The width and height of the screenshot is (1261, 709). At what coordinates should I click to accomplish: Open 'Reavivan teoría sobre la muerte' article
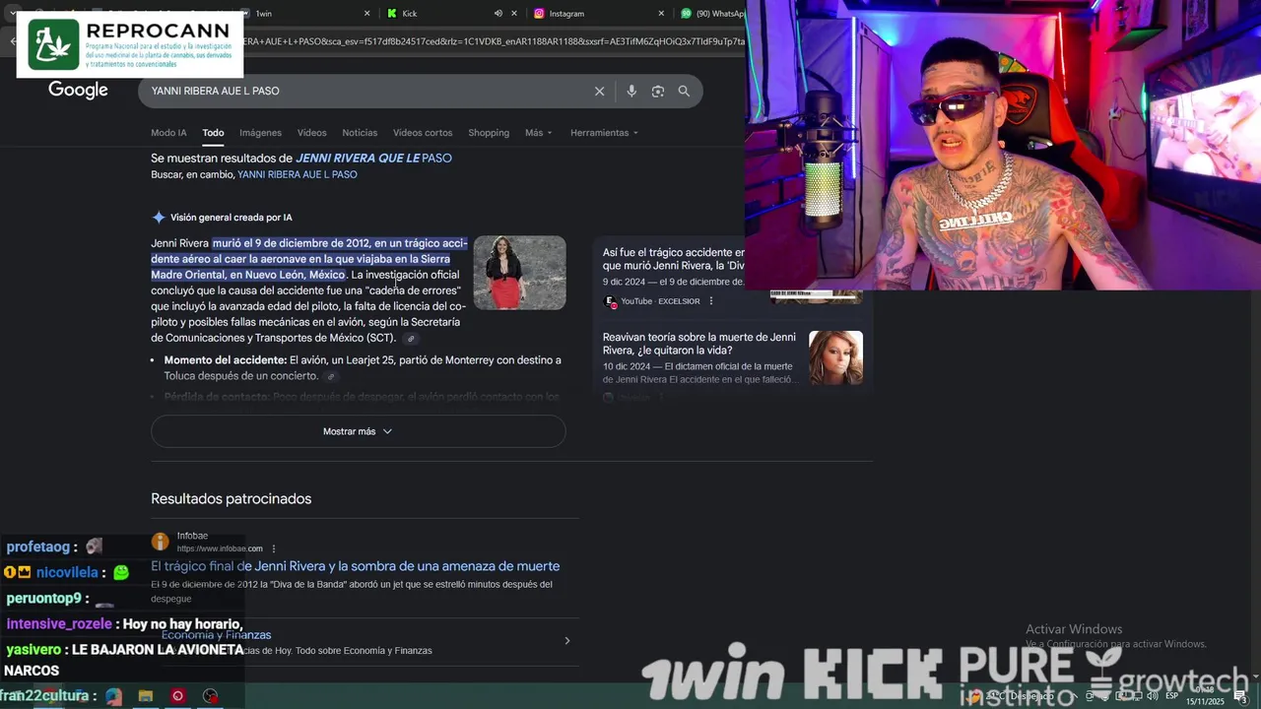pyautogui.click(x=699, y=344)
